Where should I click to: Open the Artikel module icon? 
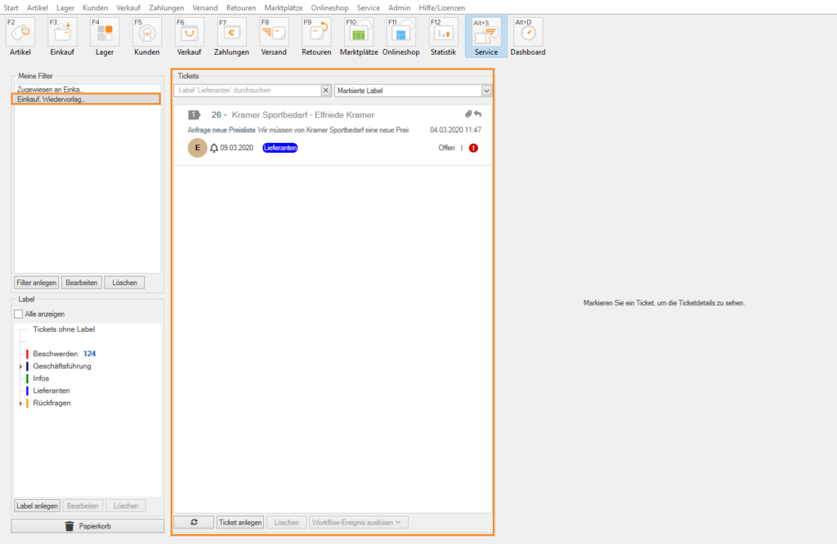(21, 33)
